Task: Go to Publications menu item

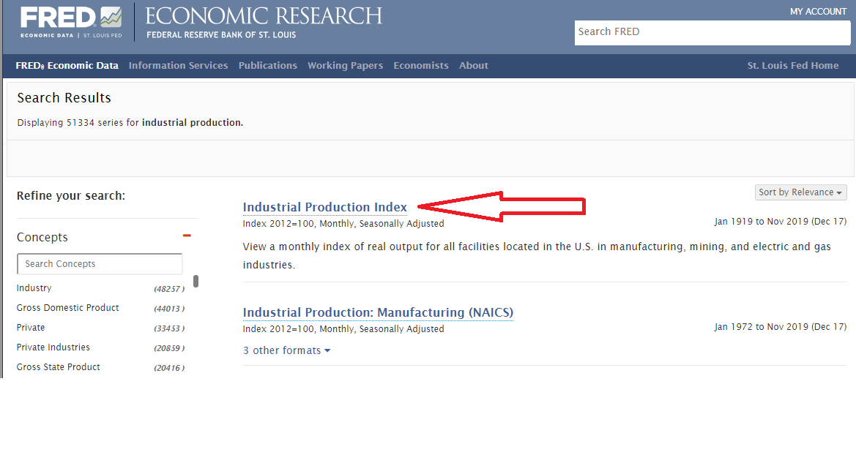Action: (267, 66)
